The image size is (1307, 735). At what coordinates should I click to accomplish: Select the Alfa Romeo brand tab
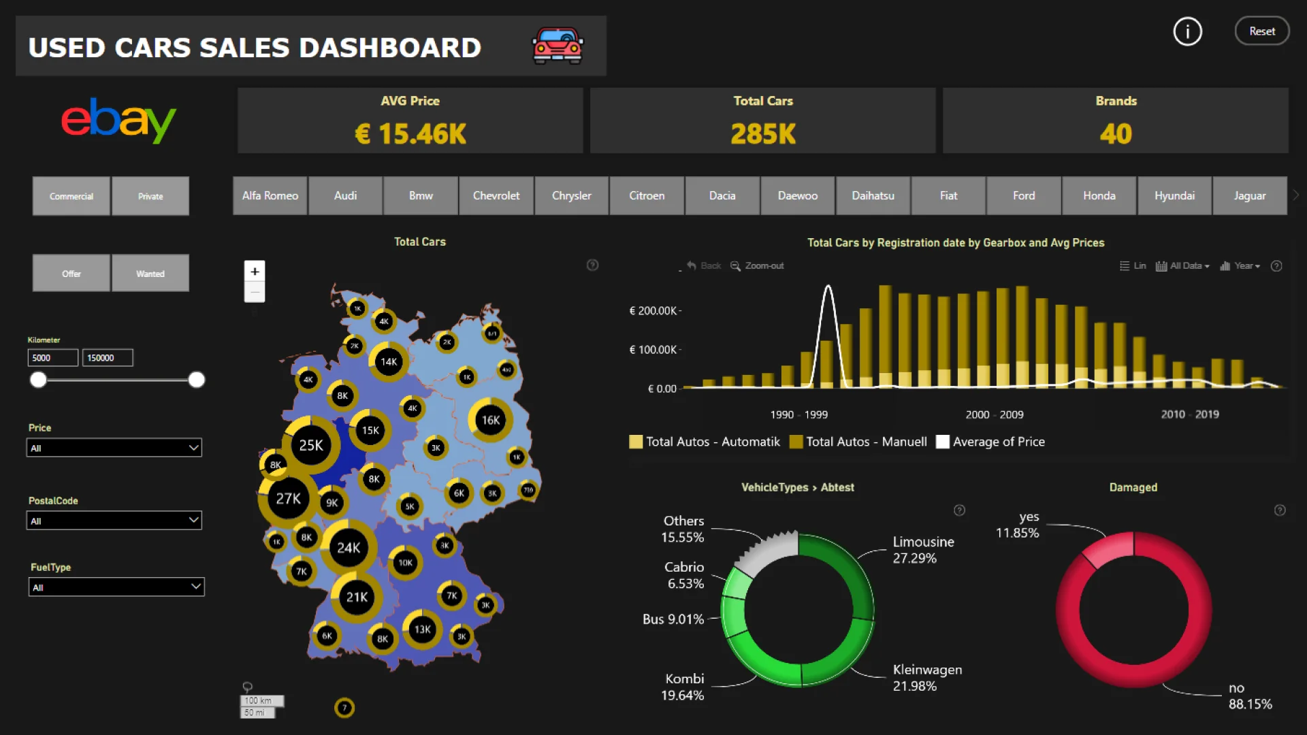[x=270, y=195]
